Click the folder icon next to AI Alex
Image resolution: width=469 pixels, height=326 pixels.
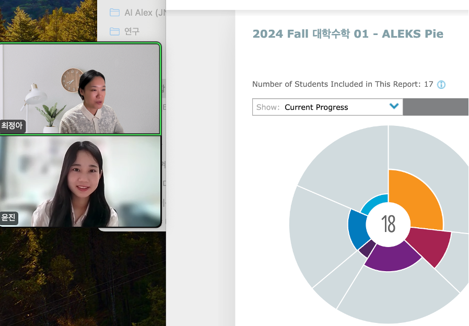[x=114, y=13]
